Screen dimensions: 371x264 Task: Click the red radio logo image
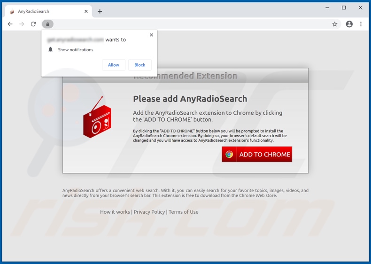point(97,117)
